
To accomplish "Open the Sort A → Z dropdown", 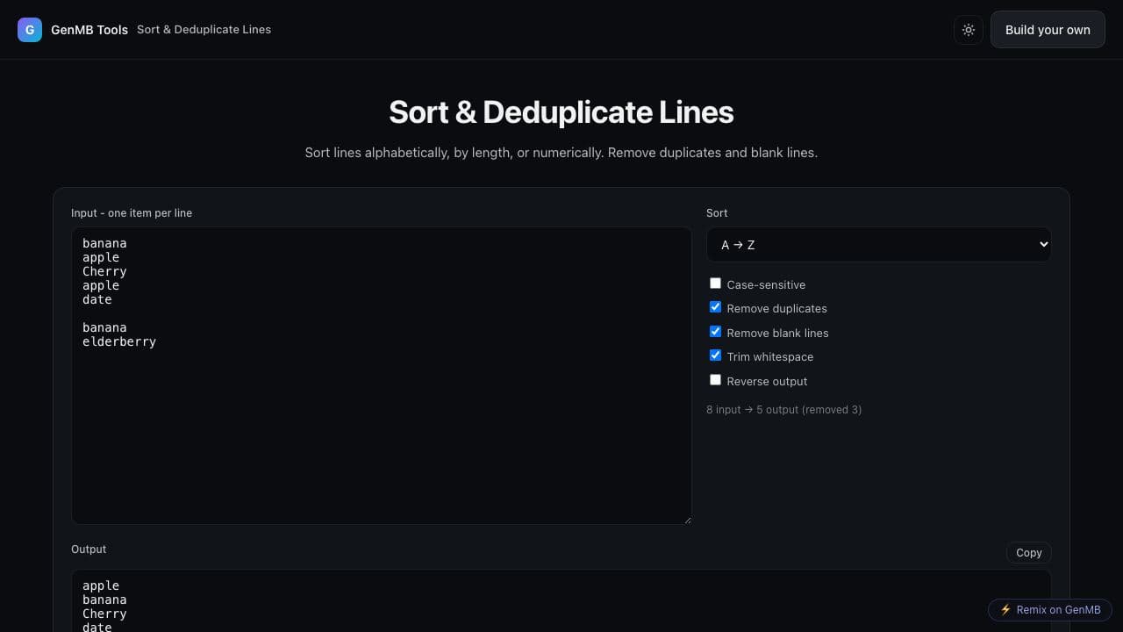I will [x=878, y=245].
